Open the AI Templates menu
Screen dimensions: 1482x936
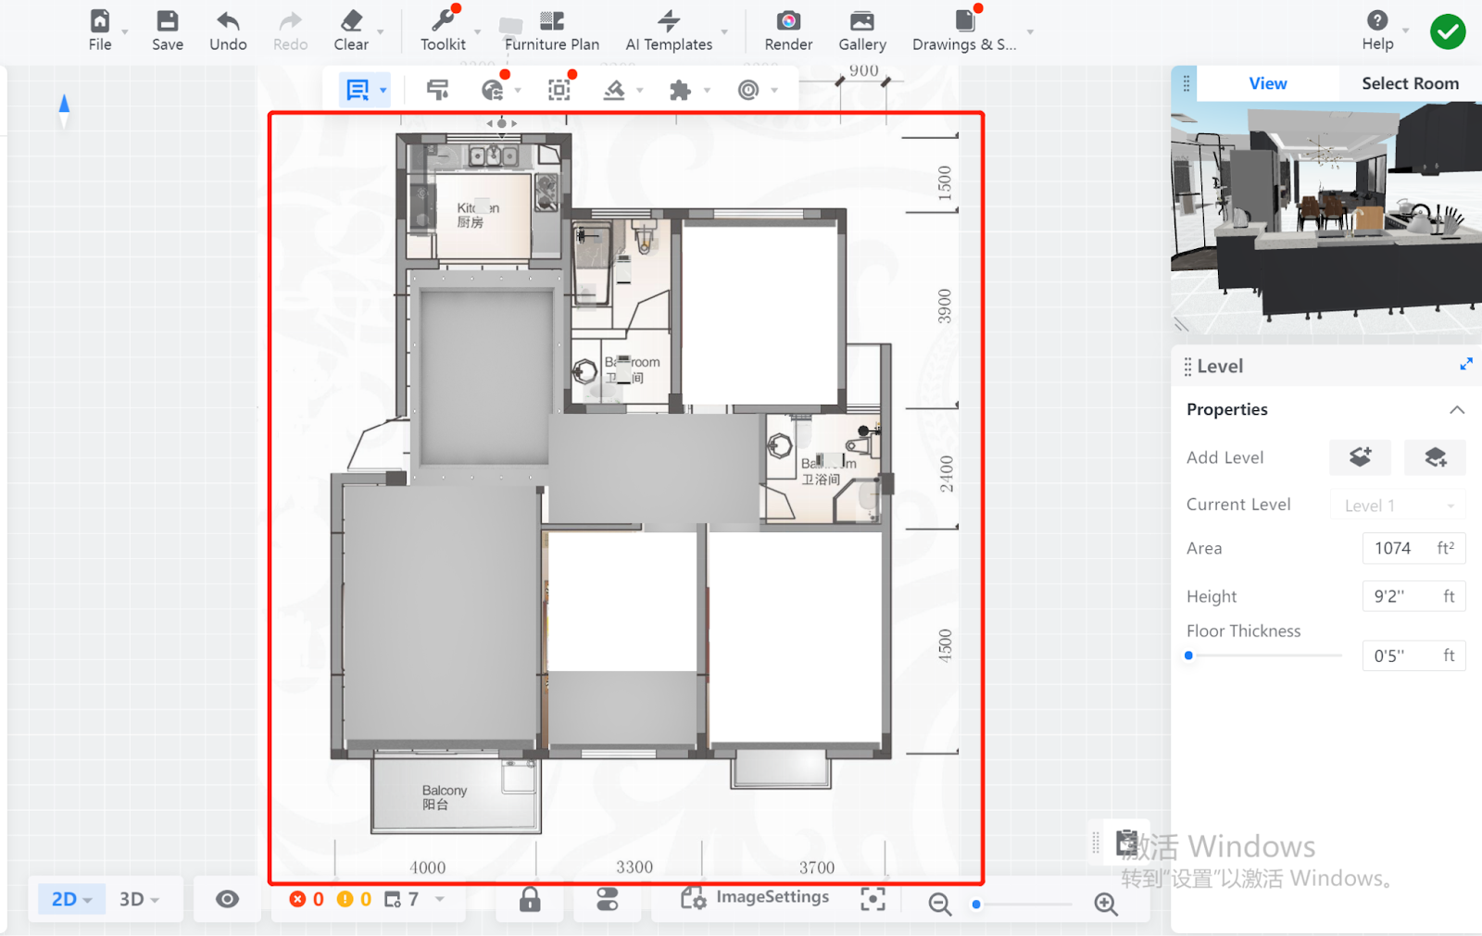(x=669, y=30)
